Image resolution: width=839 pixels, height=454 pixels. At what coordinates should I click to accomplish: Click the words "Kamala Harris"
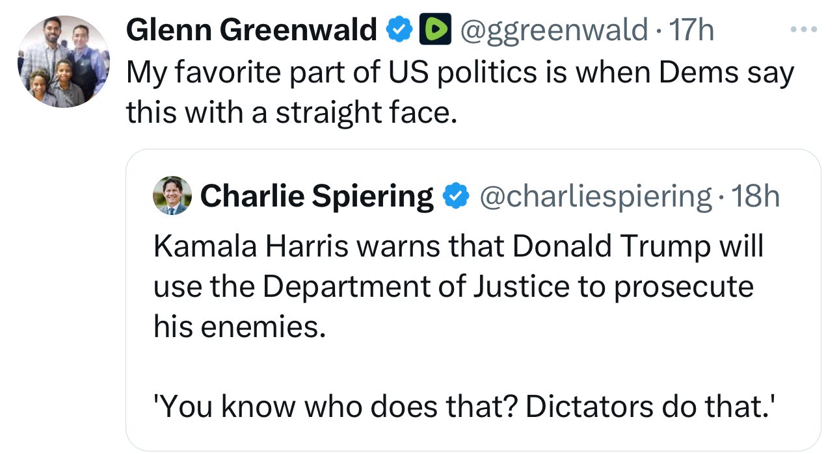tap(246, 247)
